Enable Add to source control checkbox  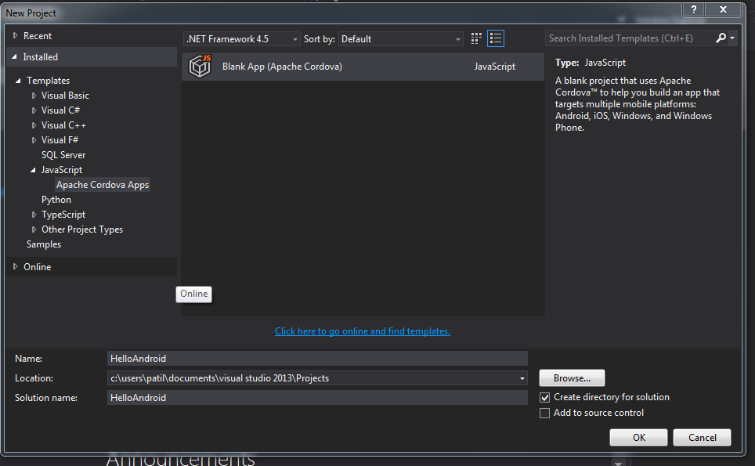(x=544, y=413)
